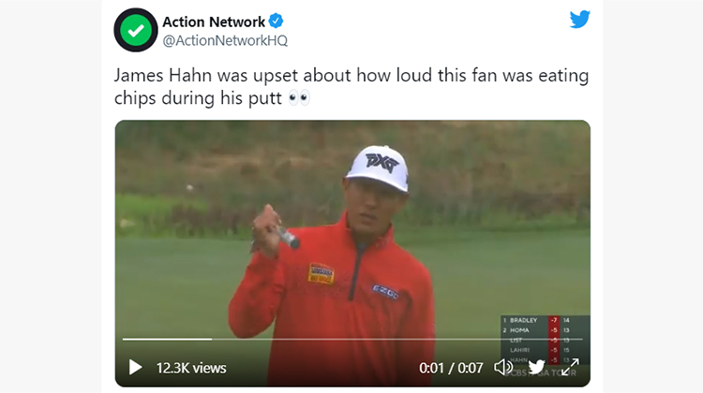Open the Action Network profile avatar
This screenshot has width=703, height=393.
pyautogui.click(x=136, y=30)
